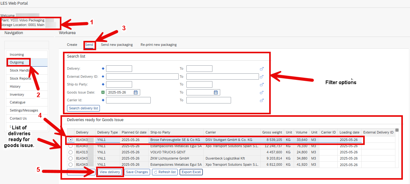Switch to Send new packaging tab
410x184 pixels.
pos(117,45)
